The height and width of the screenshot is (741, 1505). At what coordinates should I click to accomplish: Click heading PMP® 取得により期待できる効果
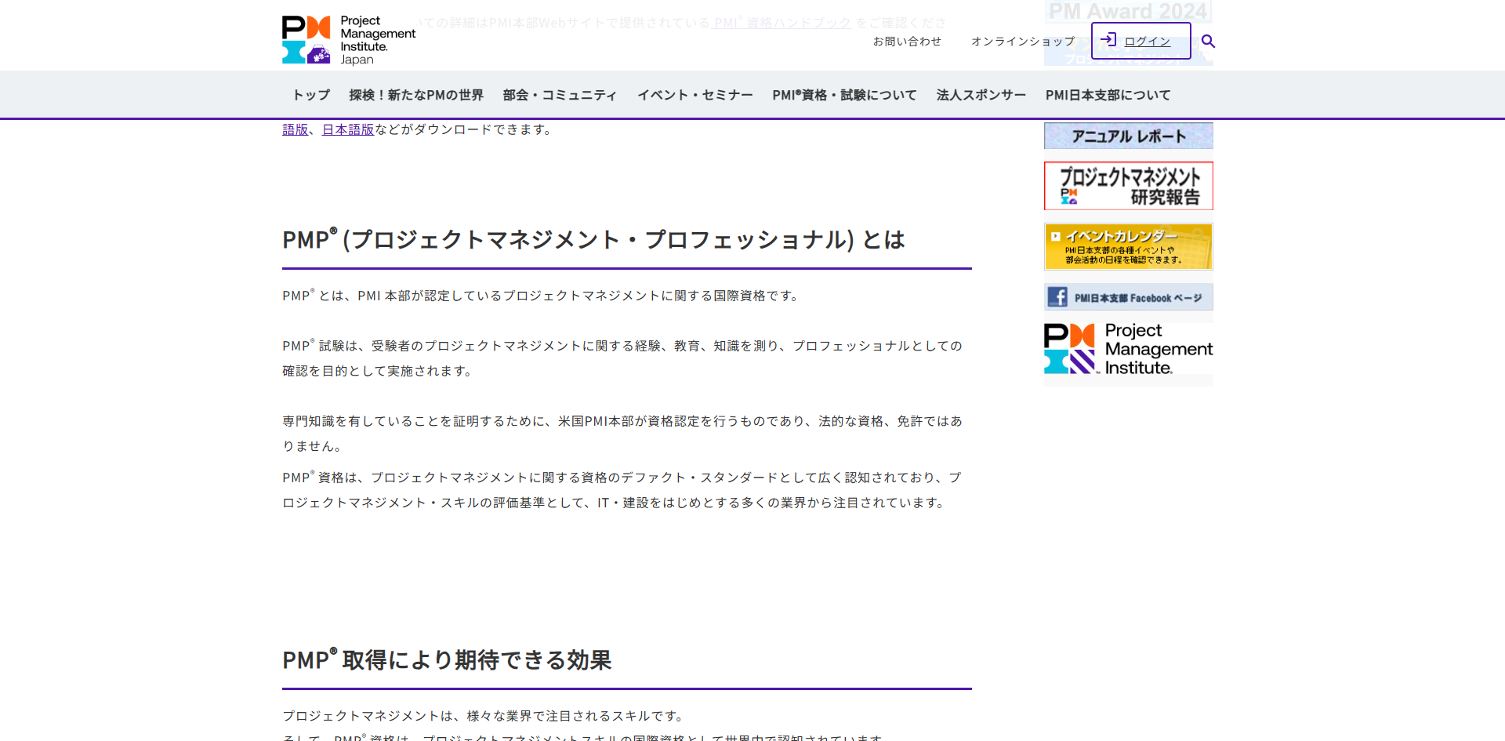pyautogui.click(x=447, y=659)
